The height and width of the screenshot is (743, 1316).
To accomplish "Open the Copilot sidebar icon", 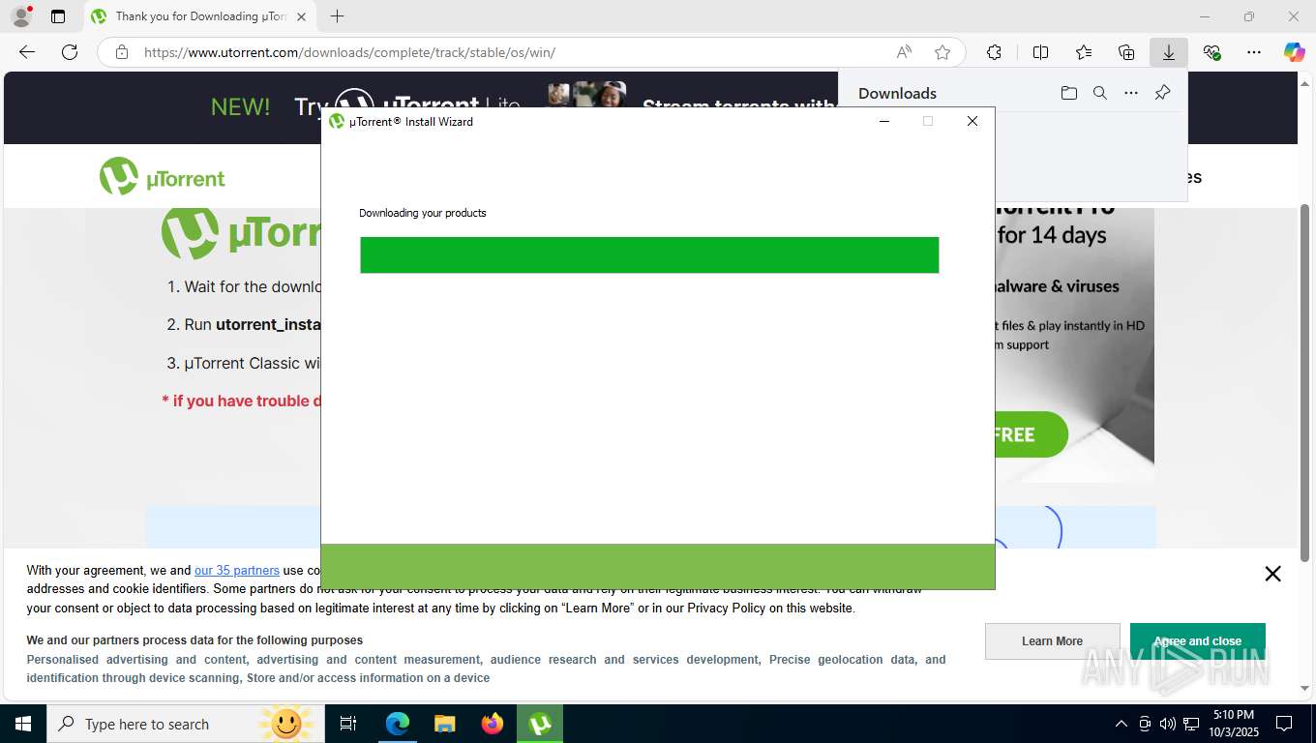I will click(1295, 52).
